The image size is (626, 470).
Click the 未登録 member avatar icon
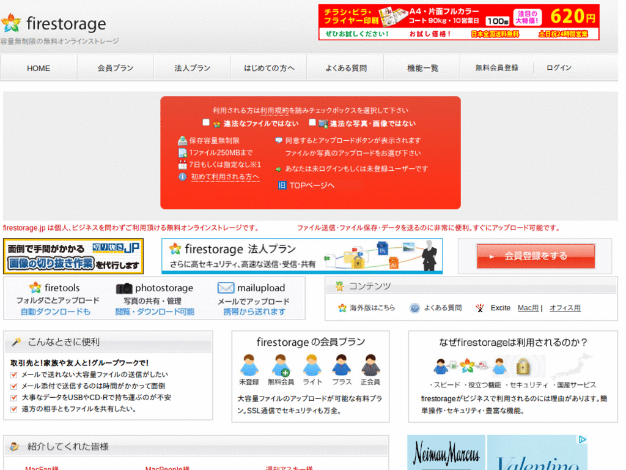pos(249,365)
